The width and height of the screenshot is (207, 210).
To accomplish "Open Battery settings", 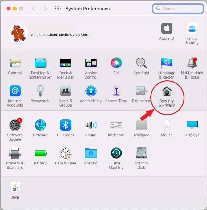I will [40, 153].
